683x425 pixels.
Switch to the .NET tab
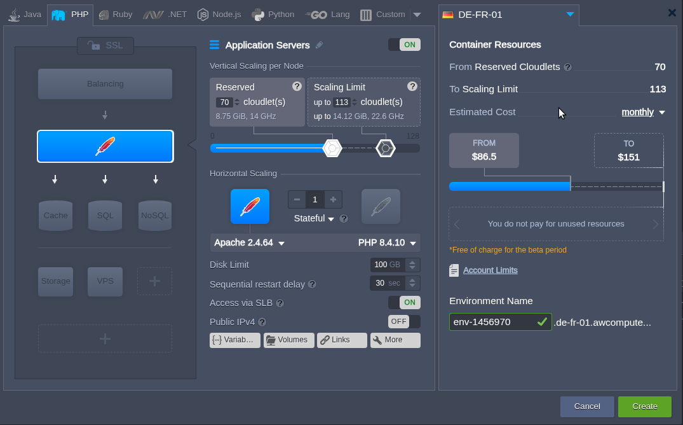pyautogui.click(x=165, y=15)
